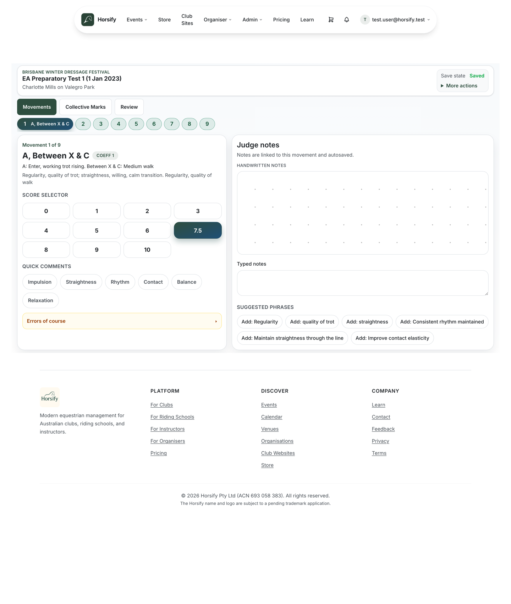Click in the Typed notes text area
Image resolution: width=511 pixels, height=604 pixels.
coord(363,283)
